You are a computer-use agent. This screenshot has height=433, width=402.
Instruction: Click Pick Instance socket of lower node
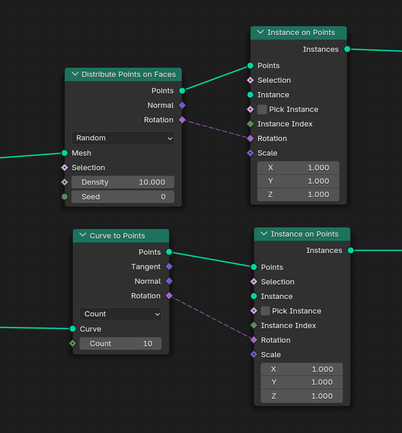(254, 311)
